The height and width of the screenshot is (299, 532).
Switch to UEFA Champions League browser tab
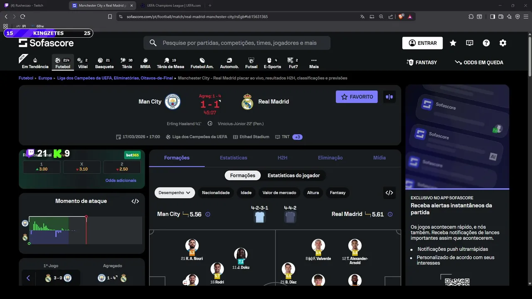click(170, 5)
